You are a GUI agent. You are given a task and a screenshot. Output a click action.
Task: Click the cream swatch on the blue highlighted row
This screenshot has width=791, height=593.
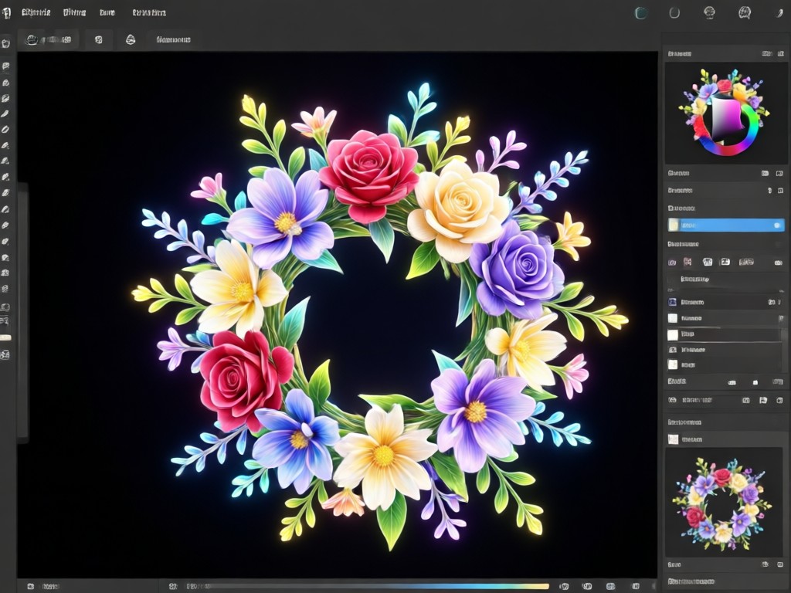click(x=673, y=225)
